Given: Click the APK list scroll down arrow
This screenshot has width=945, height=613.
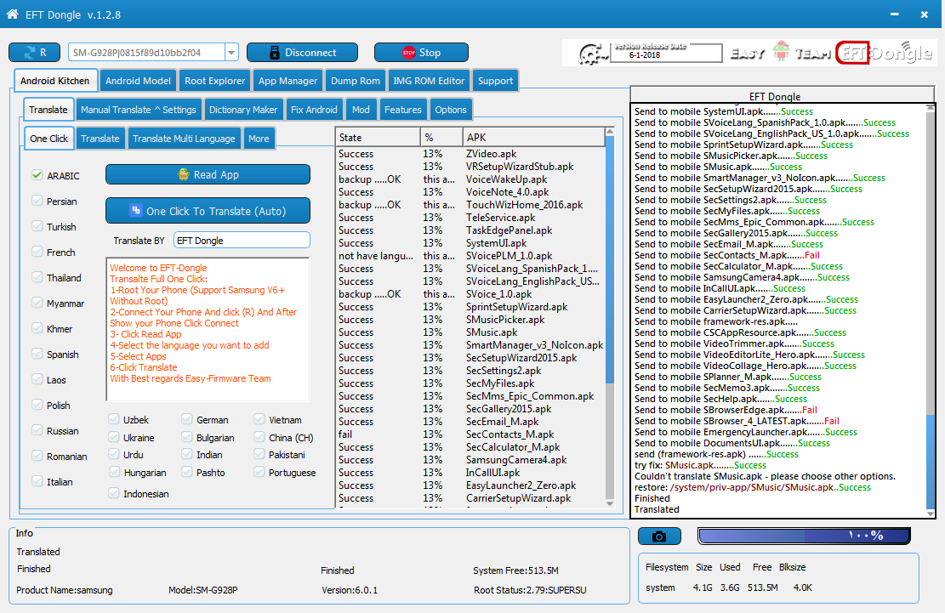Looking at the screenshot, I should coord(610,503).
